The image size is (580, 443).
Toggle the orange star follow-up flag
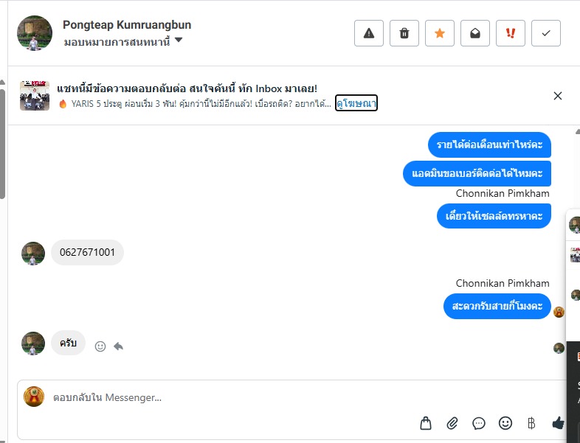tap(440, 33)
